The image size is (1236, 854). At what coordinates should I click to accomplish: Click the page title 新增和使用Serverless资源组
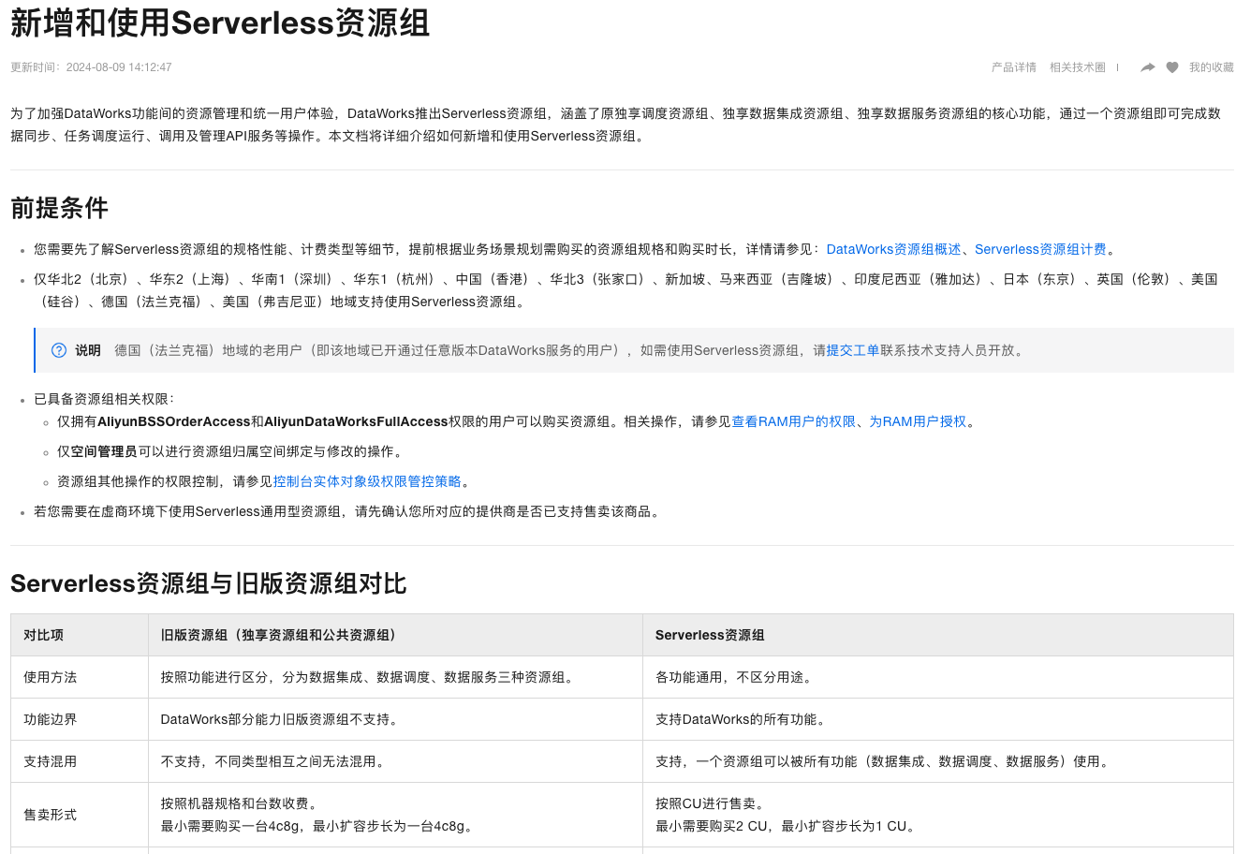tap(220, 23)
